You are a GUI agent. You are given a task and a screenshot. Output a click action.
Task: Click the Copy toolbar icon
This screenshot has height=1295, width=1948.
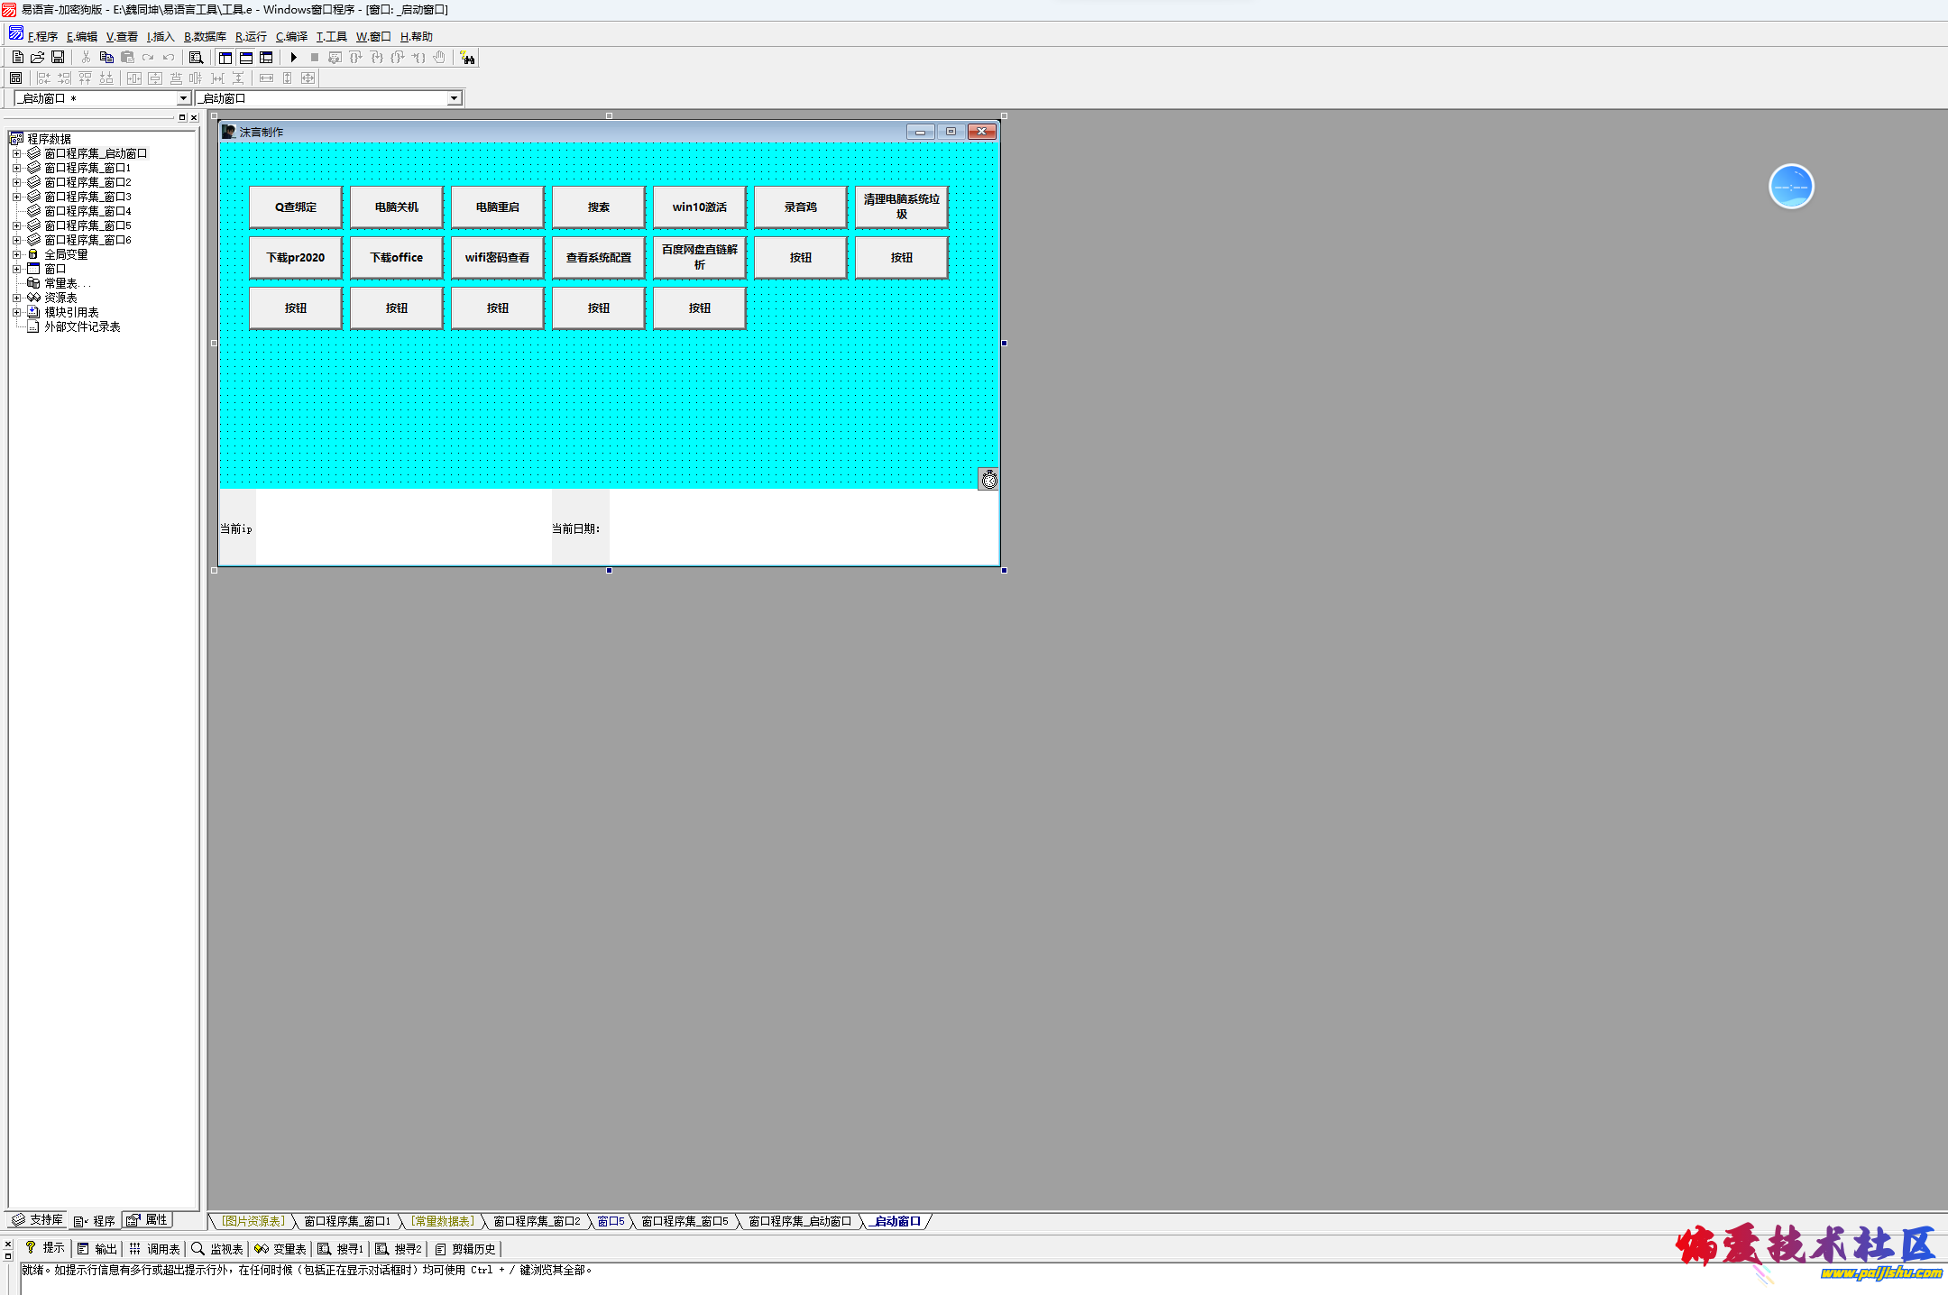[106, 57]
